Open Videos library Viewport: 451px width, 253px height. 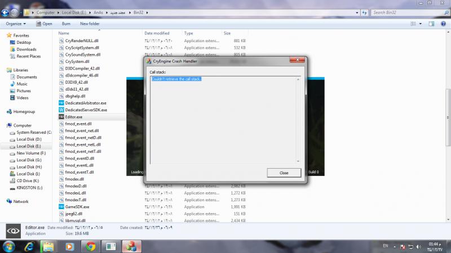[23, 98]
